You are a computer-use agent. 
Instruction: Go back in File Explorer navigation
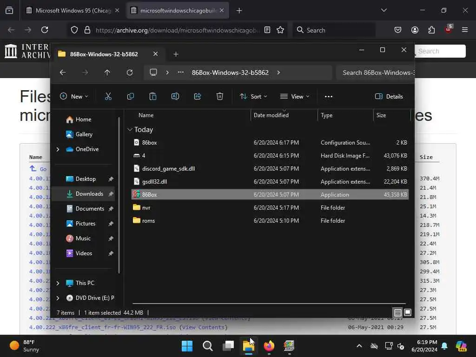63,73
